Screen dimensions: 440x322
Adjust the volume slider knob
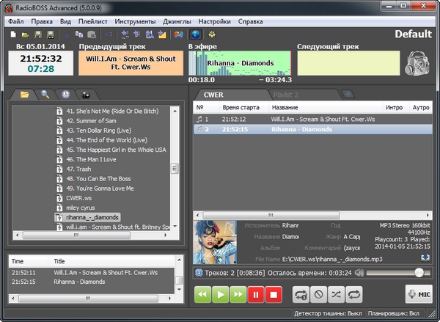tap(419, 272)
